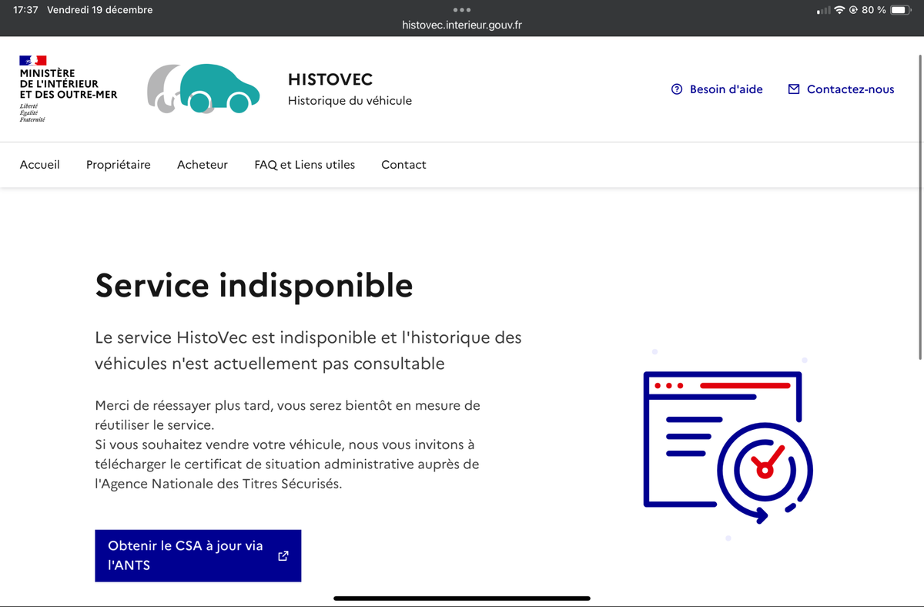This screenshot has width=924, height=607.
Task: Go to the Propriétaire section
Action: pos(119,165)
